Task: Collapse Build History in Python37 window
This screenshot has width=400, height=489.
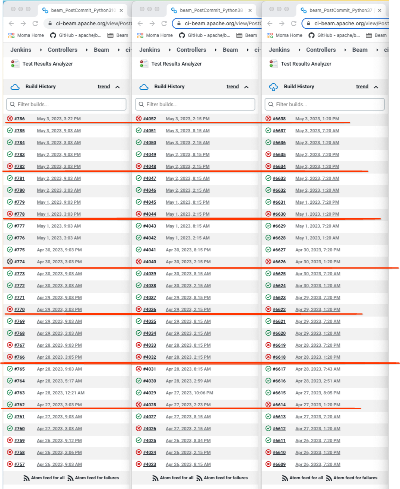Action: click(376, 87)
